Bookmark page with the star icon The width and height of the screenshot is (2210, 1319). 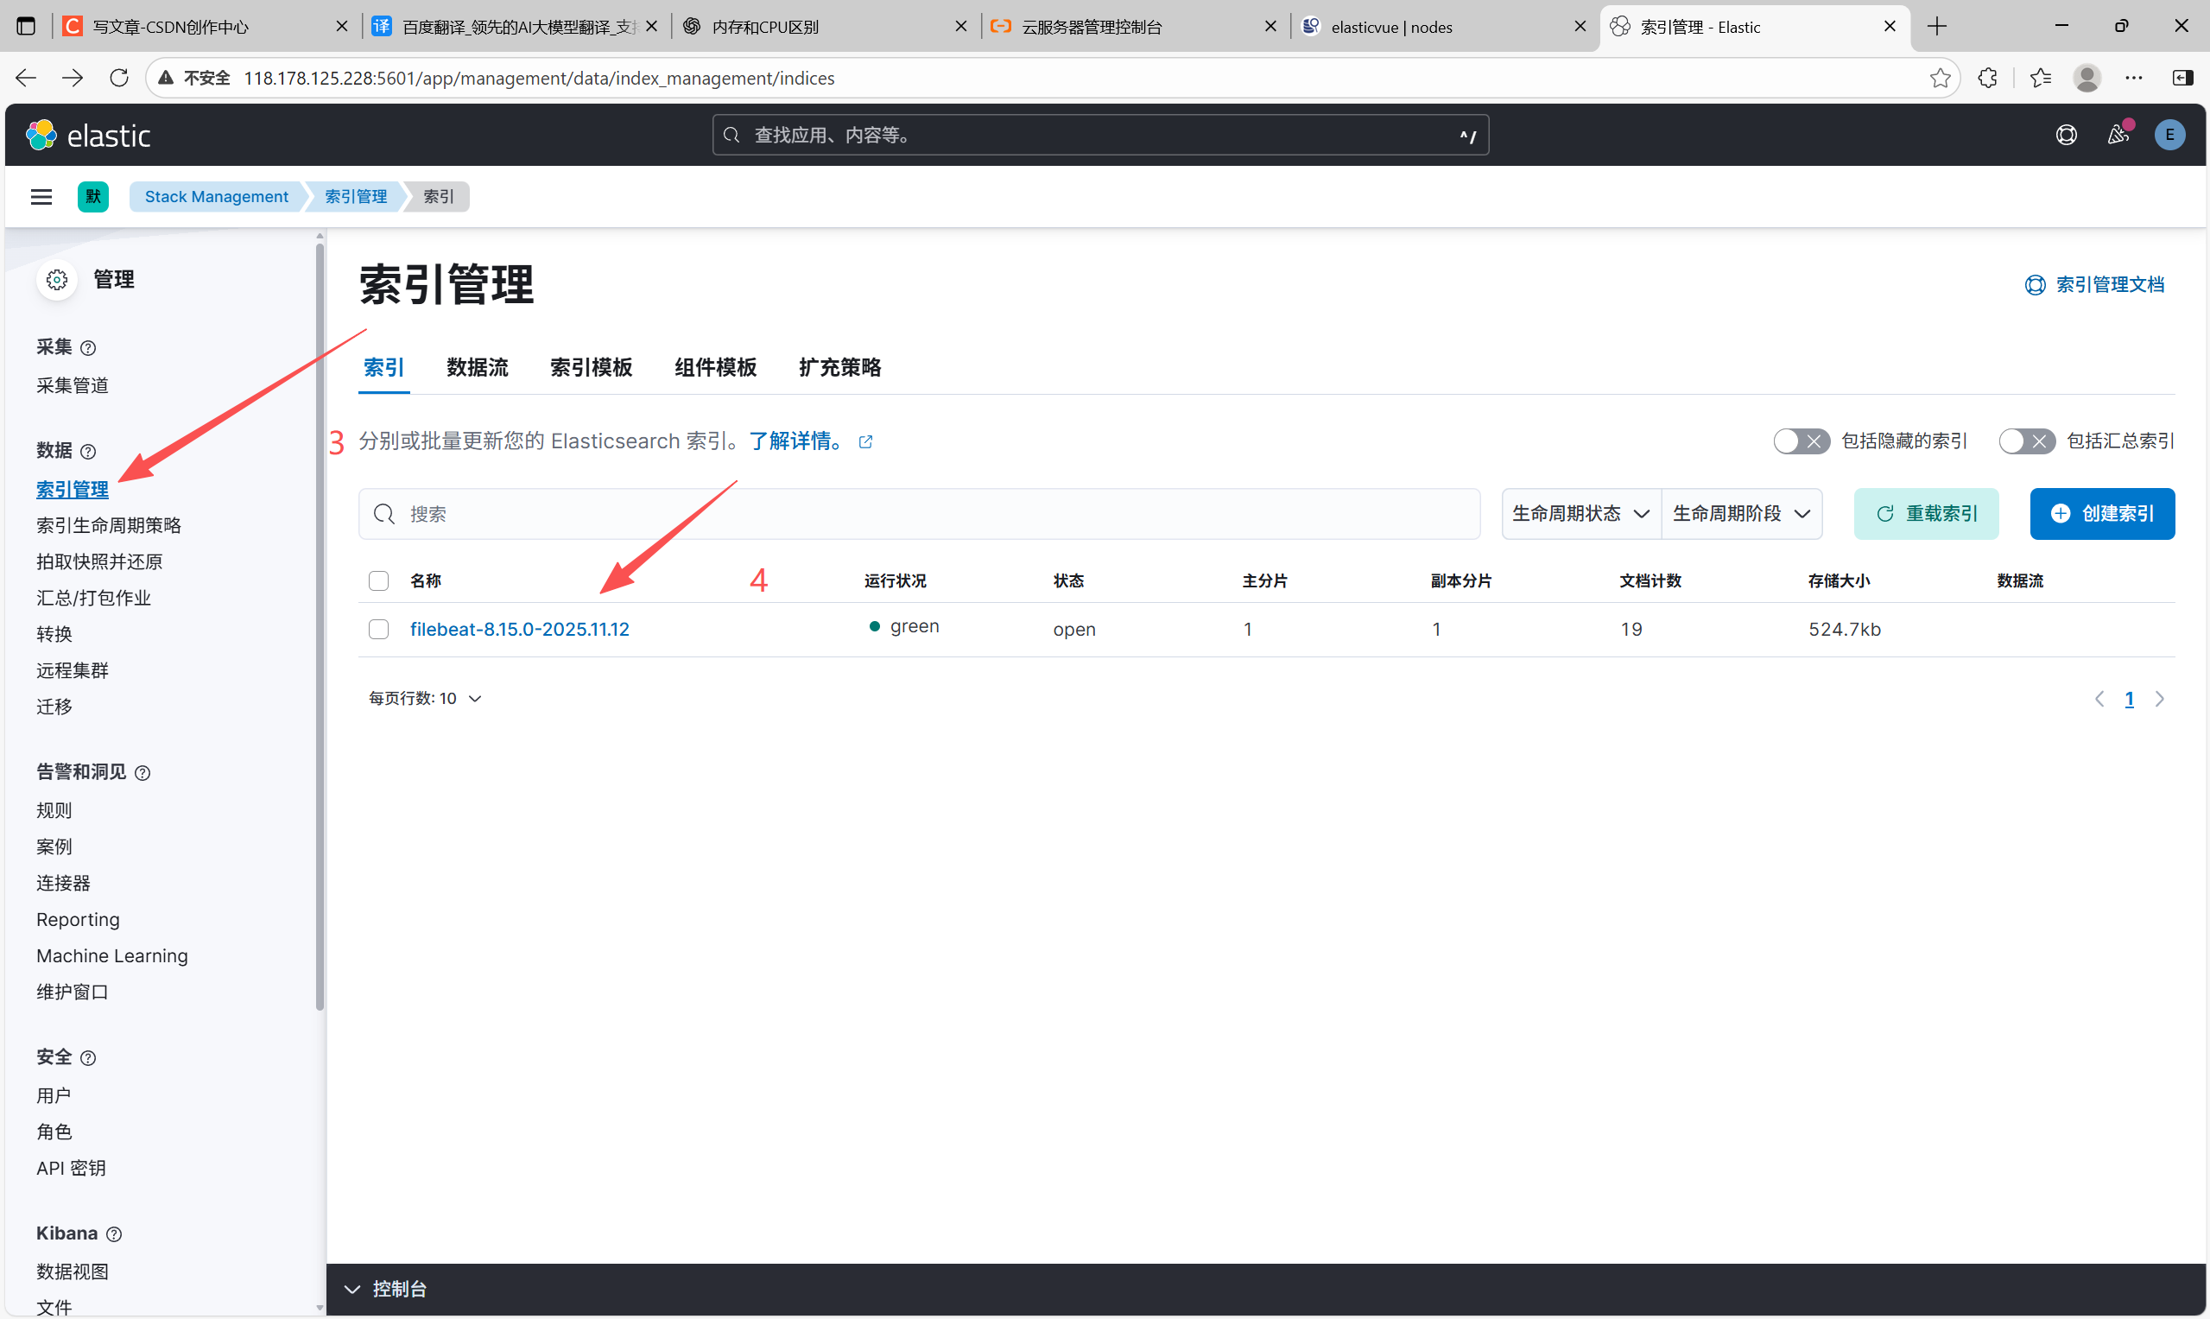tap(1940, 79)
